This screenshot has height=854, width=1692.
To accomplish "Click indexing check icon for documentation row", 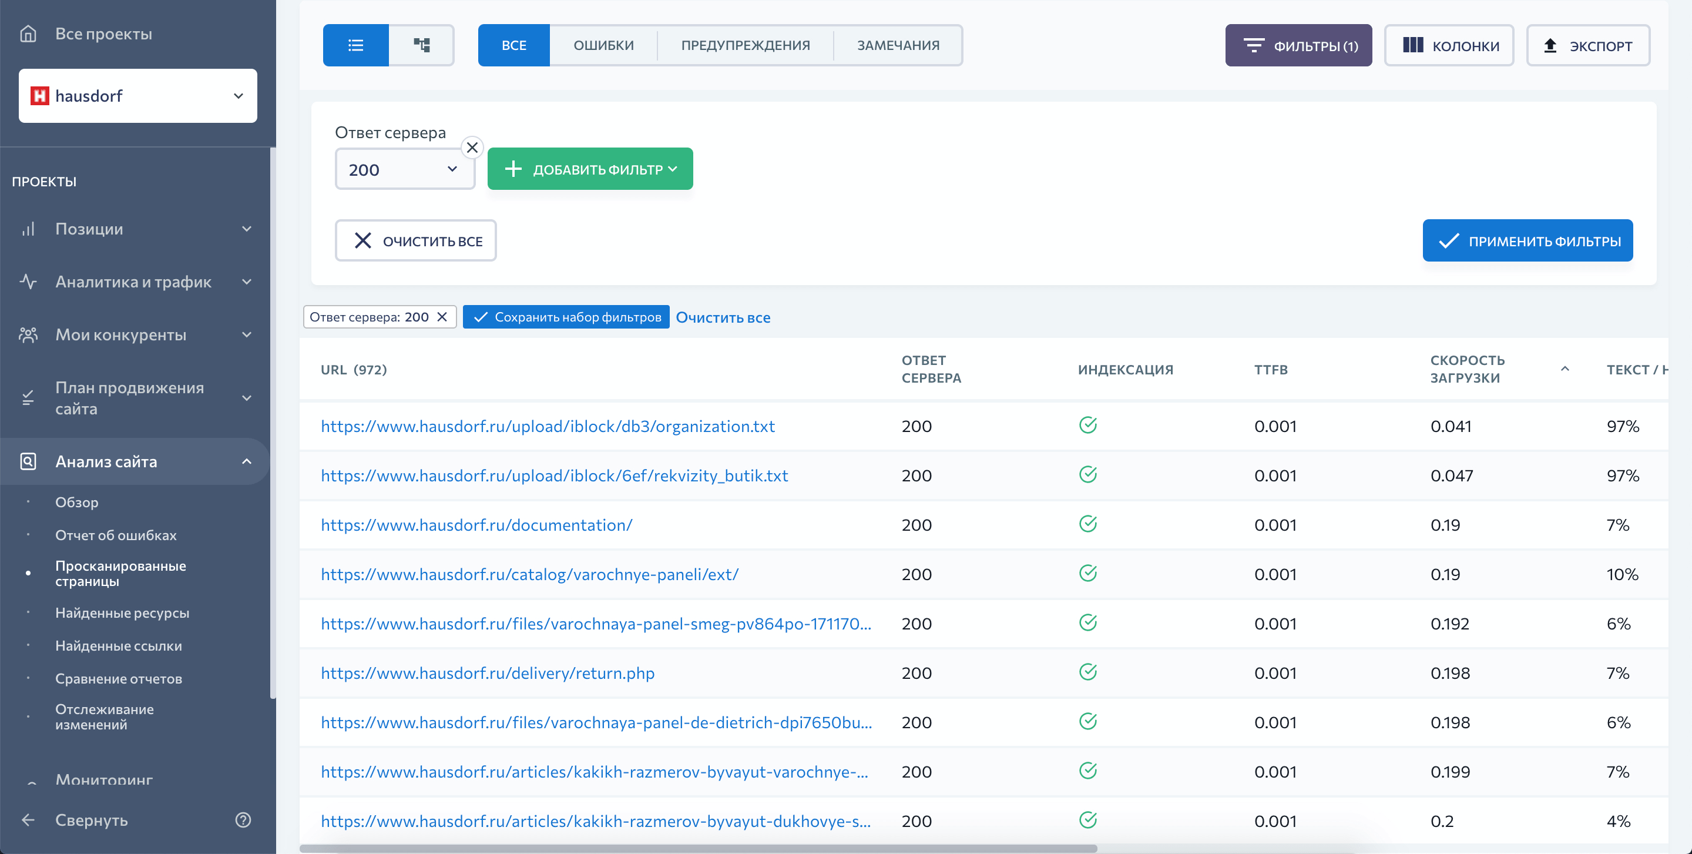I will click(1087, 524).
